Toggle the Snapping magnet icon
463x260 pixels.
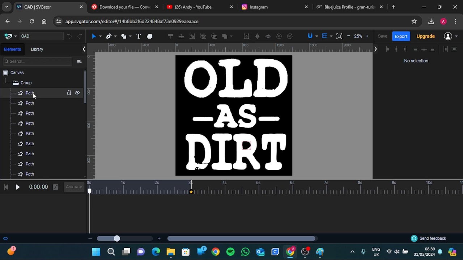click(x=310, y=36)
